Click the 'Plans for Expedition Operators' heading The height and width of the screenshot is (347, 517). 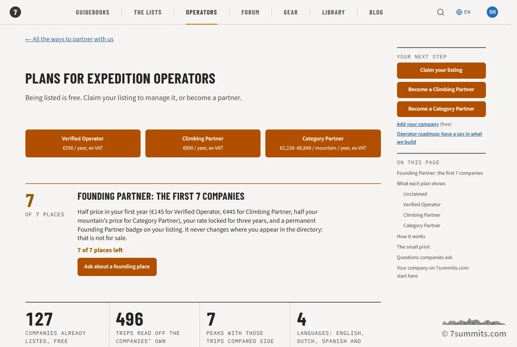coord(120,78)
